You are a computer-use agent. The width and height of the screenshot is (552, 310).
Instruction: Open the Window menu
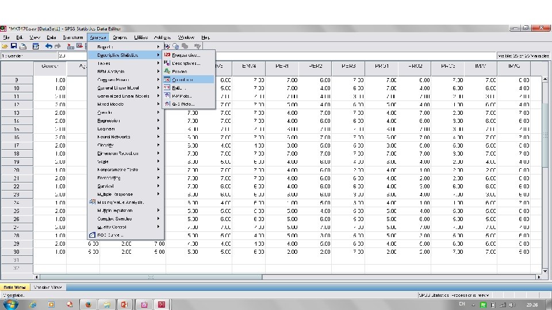186,37
